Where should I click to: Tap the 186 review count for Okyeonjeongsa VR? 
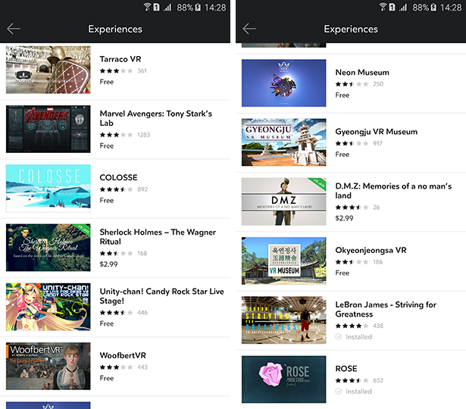click(x=378, y=262)
